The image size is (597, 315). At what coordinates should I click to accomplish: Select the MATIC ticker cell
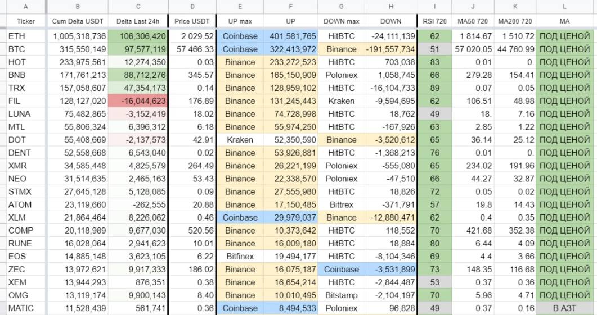point(25,308)
